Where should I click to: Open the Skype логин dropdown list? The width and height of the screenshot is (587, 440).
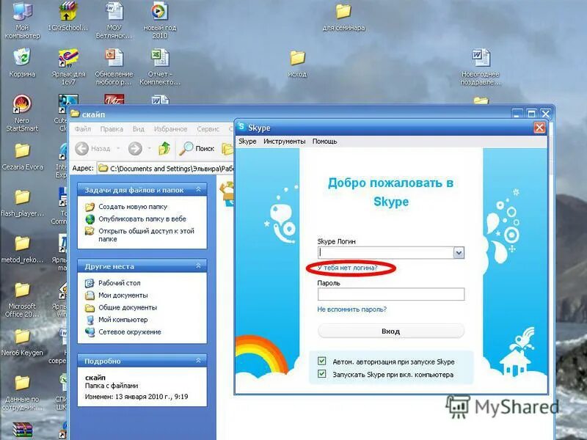tap(461, 252)
